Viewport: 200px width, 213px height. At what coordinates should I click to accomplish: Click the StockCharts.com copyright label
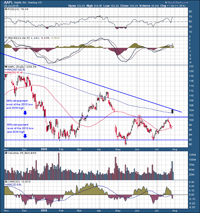(176, 2)
